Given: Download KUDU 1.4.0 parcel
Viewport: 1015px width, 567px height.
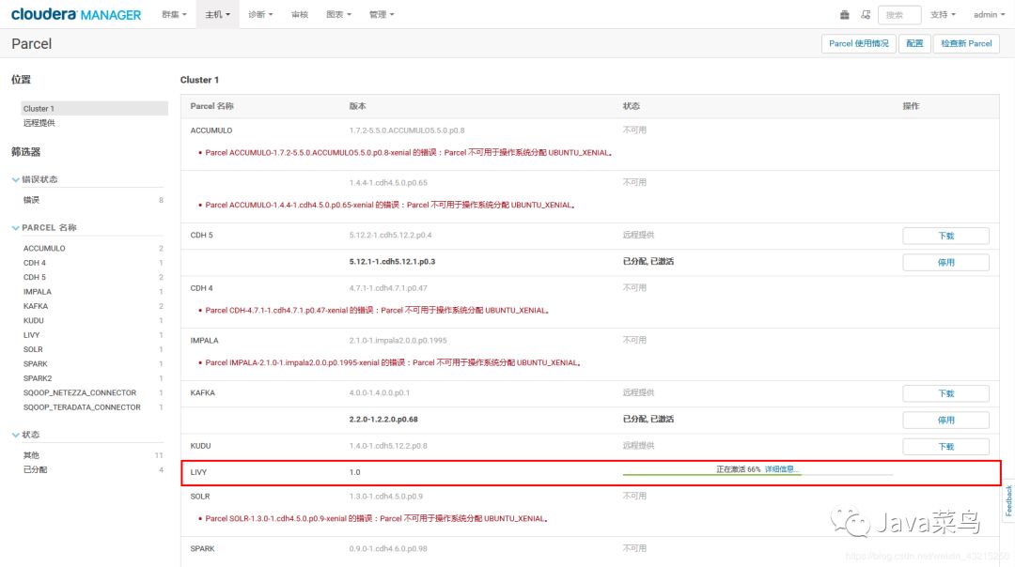Looking at the screenshot, I should point(945,447).
